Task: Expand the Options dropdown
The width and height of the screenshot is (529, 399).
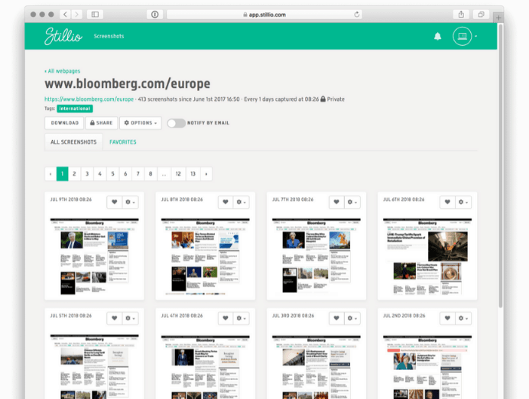Action: [x=141, y=123]
